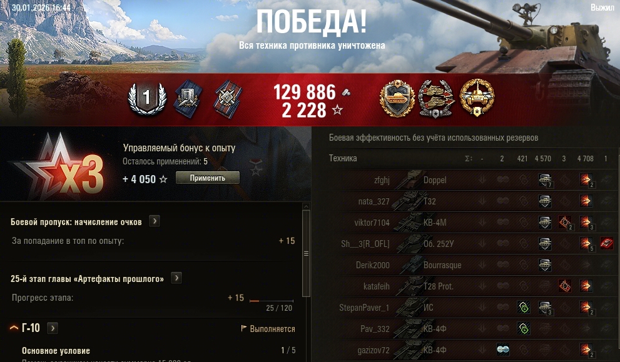Collapse the Г-10 mission section
Image resolution: width=620 pixels, height=362 pixels.
tap(14, 328)
